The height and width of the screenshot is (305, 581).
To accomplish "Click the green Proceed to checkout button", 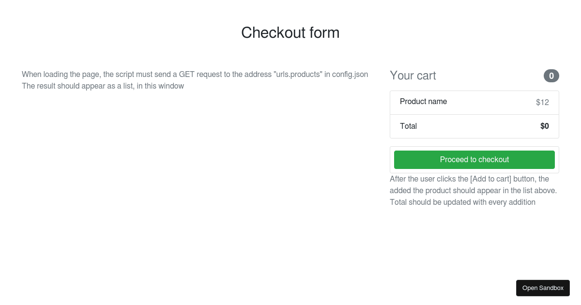I will pos(474,160).
